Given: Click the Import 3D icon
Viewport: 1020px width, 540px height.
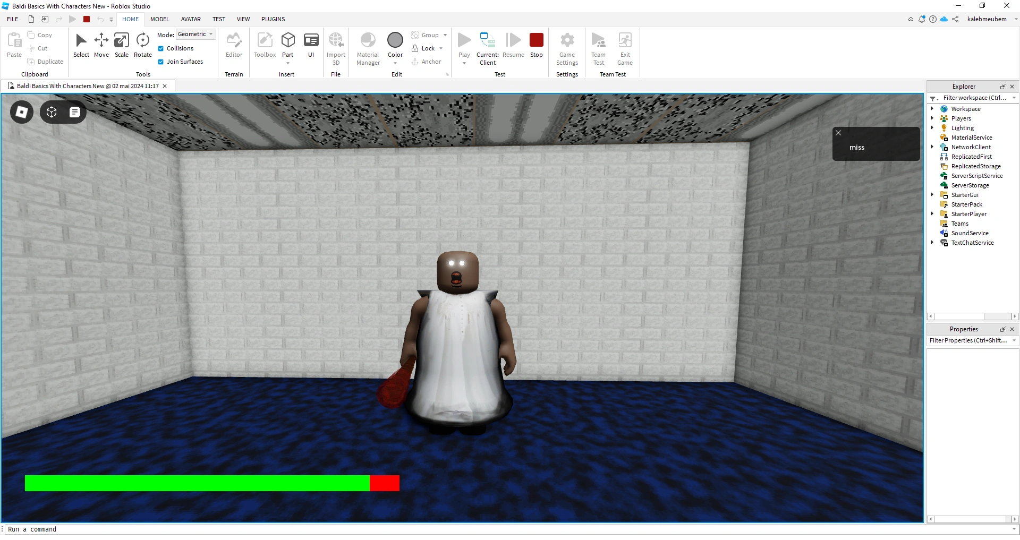Looking at the screenshot, I should [336, 40].
